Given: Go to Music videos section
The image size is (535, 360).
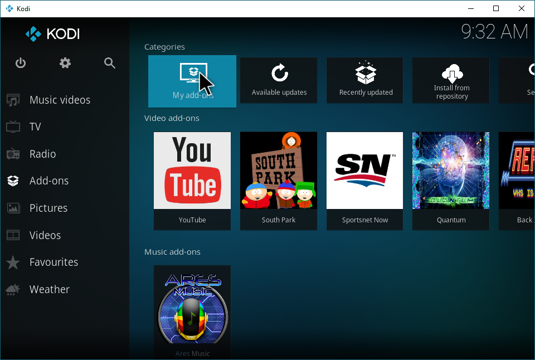Looking at the screenshot, I should pyautogui.click(x=60, y=100).
